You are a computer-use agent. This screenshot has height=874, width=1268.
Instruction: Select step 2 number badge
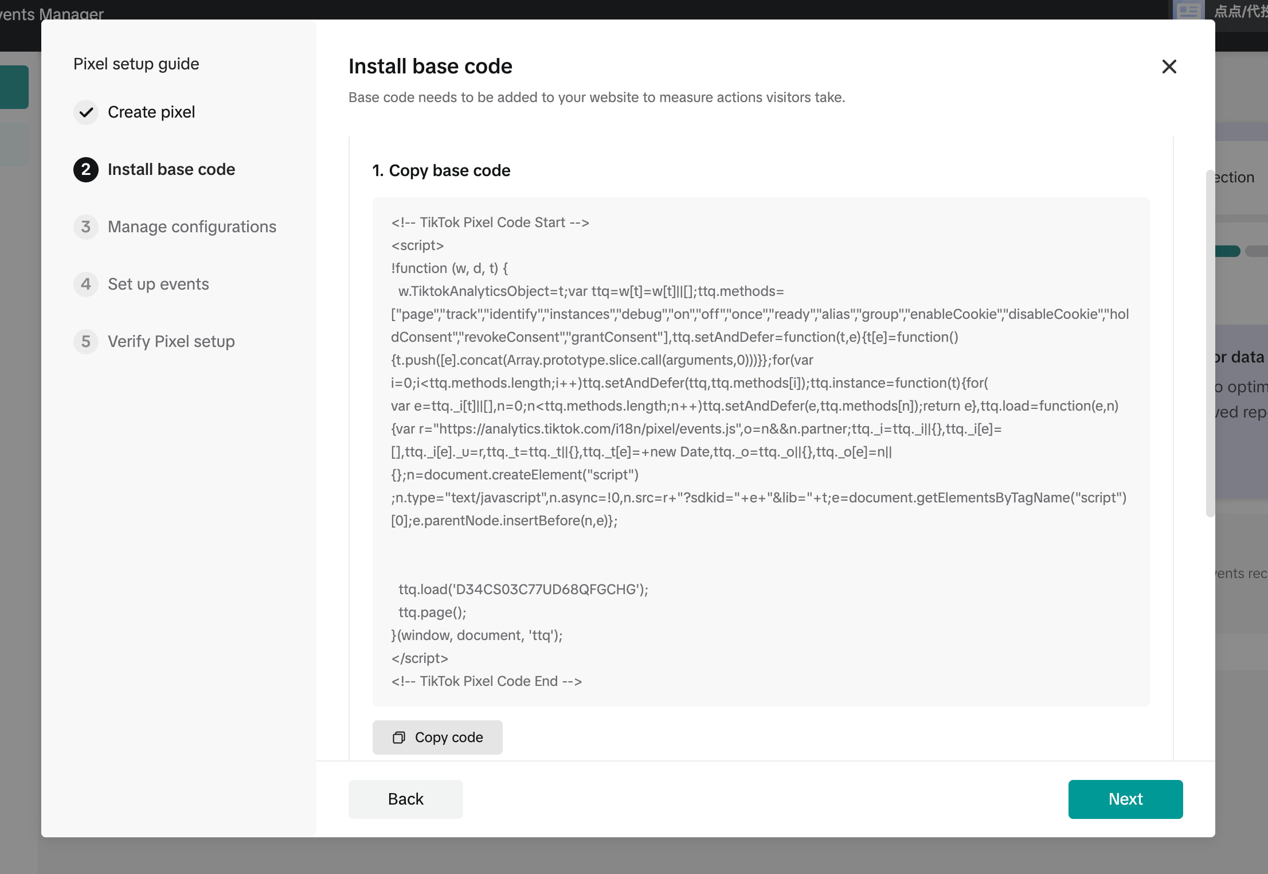[86, 170]
